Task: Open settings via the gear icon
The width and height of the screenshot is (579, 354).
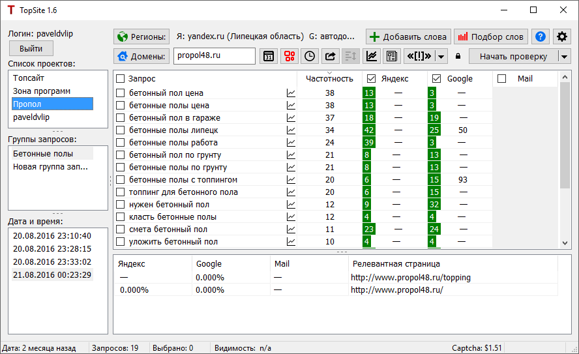Action: [x=561, y=37]
